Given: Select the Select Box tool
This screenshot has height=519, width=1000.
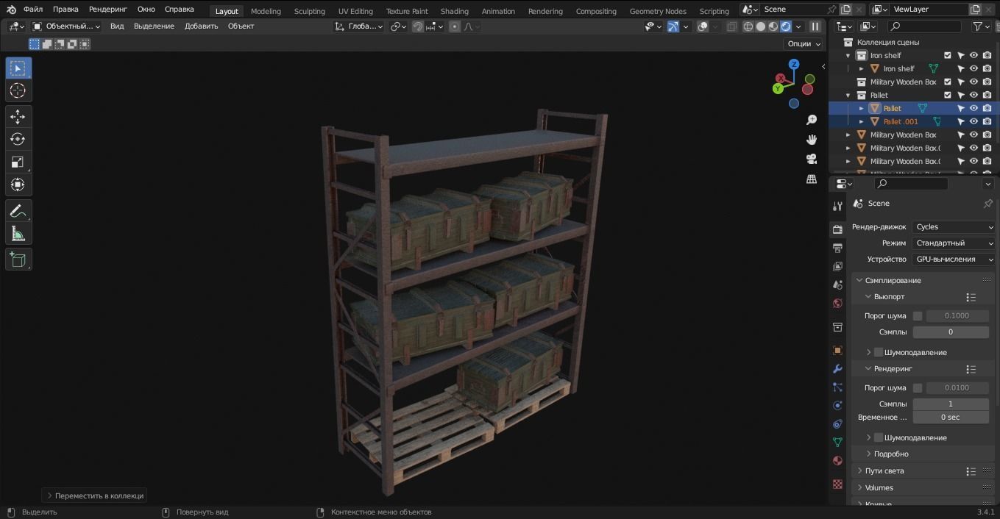Looking at the screenshot, I should click(18, 68).
